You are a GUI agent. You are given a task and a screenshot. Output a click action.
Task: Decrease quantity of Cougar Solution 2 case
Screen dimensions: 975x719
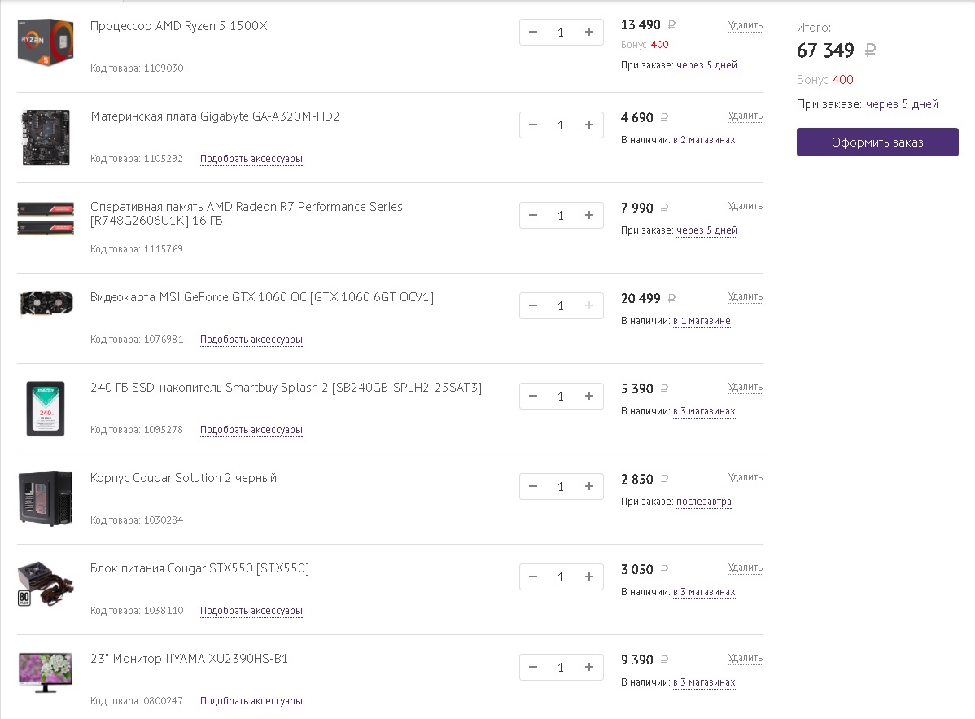[x=533, y=486]
